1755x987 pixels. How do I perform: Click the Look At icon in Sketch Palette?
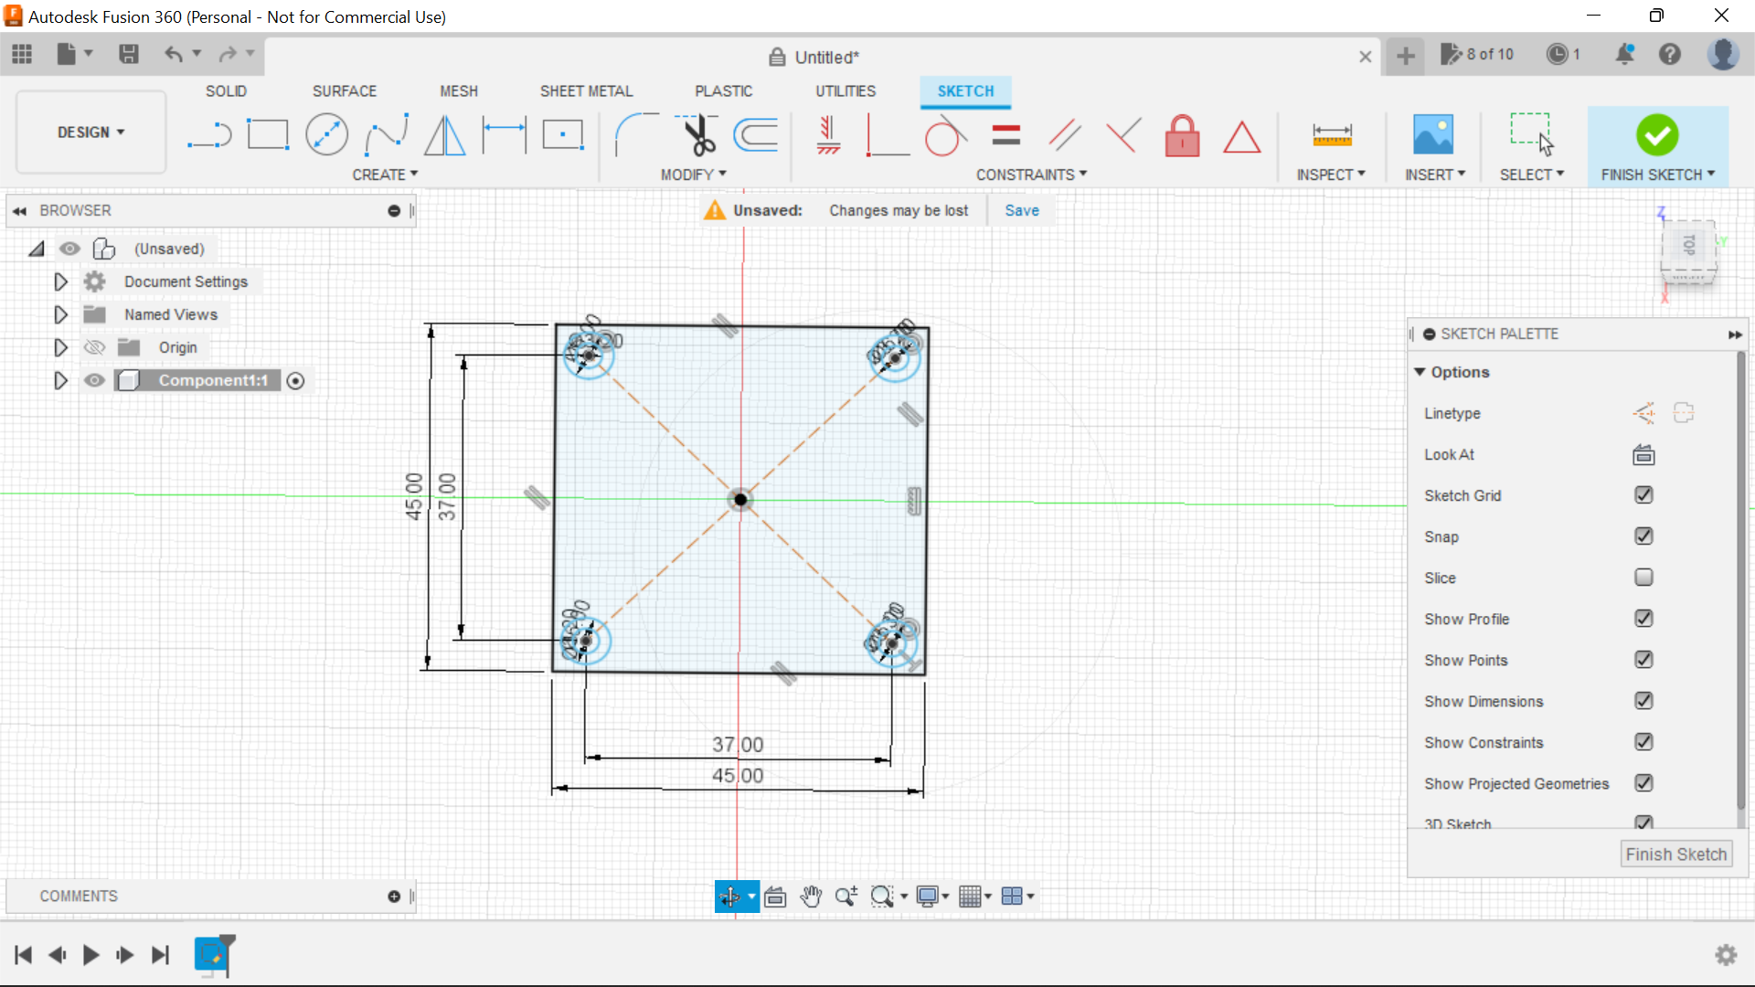click(x=1643, y=454)
